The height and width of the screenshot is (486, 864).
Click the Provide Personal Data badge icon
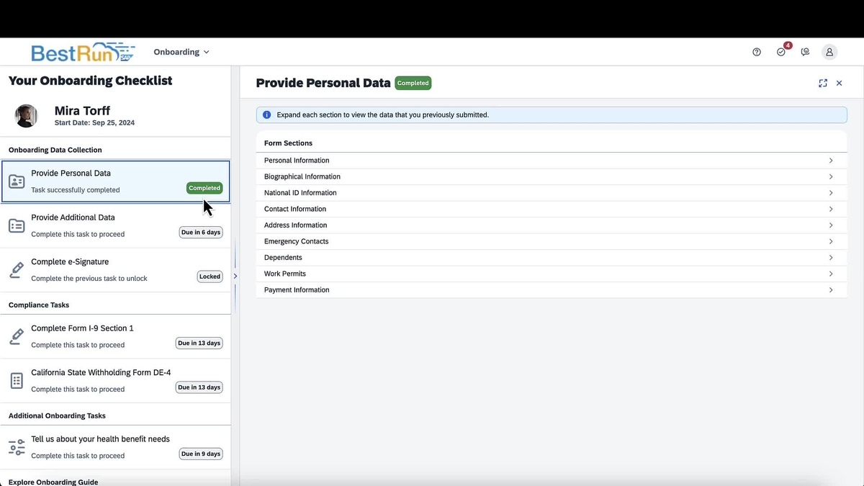click(x=17, y=181)
